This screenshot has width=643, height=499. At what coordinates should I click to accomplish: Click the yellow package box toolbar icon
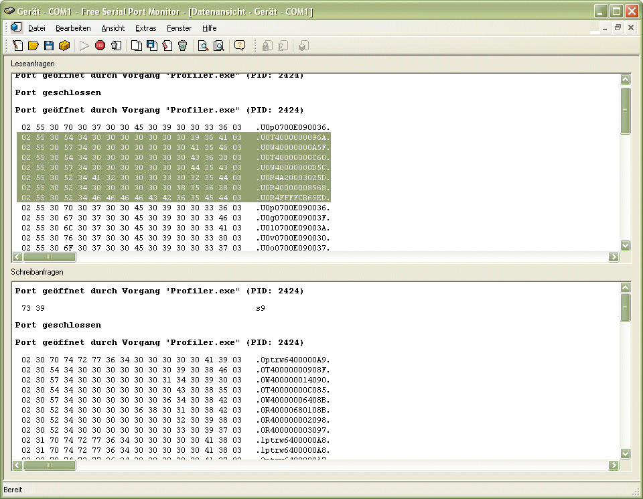pyautogui.click(x=64, y=46)
